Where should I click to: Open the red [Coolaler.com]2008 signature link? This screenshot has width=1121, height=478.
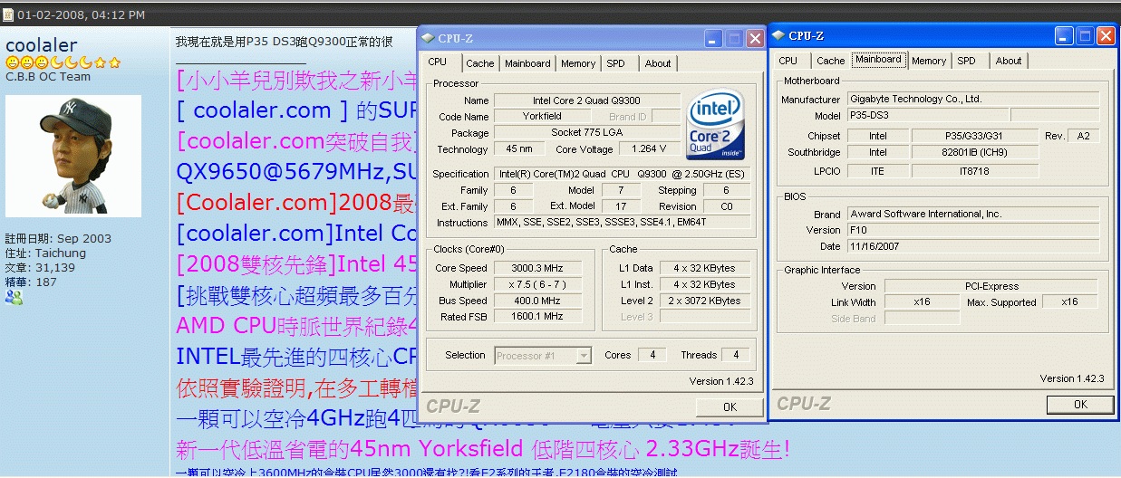coord(295,201)
